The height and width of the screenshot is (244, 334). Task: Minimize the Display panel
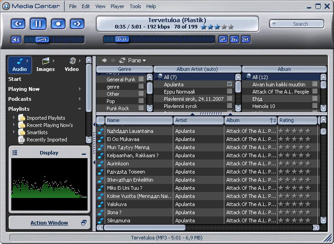[x=84, y=154]
